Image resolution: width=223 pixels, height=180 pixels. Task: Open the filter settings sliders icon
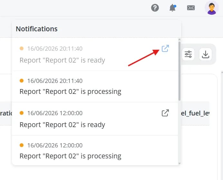pos(188,54)
